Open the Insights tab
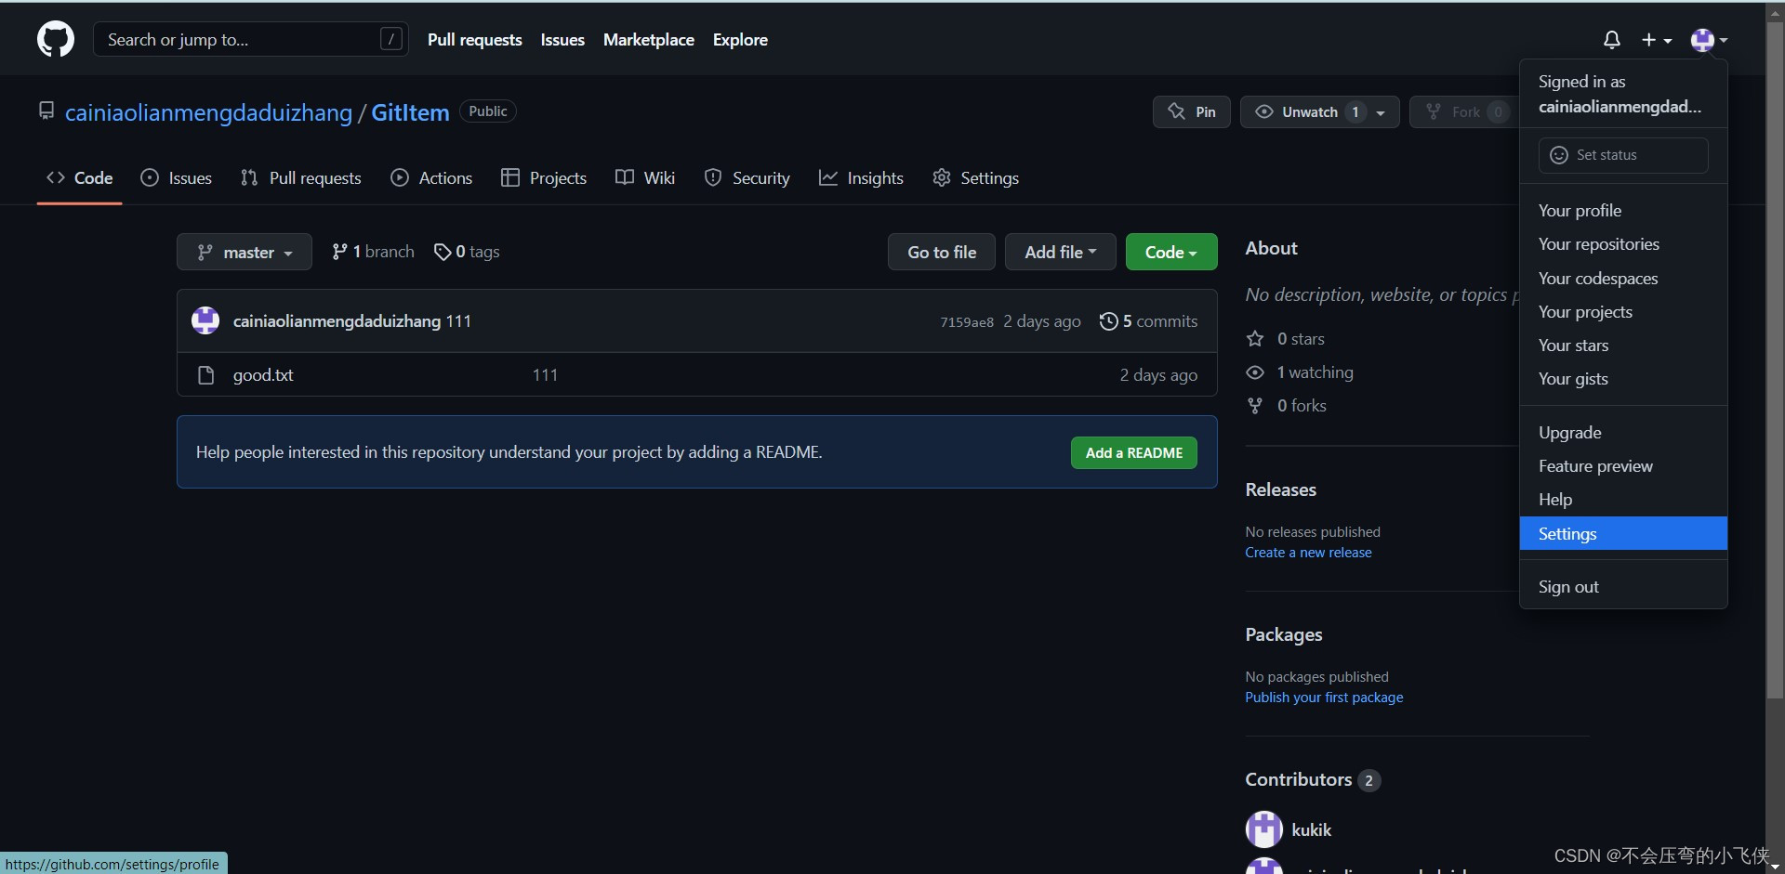The width and height of the screenshot is (1785, 874). (x=861, y=178)
